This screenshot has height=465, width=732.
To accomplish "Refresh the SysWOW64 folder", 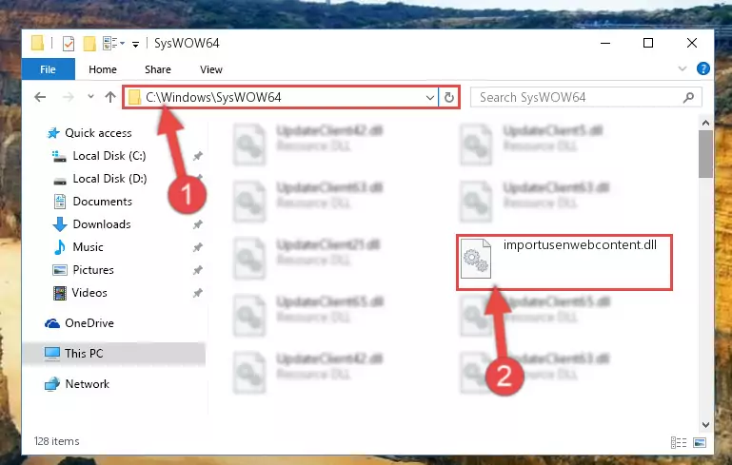I will click(x=448, y=98).
